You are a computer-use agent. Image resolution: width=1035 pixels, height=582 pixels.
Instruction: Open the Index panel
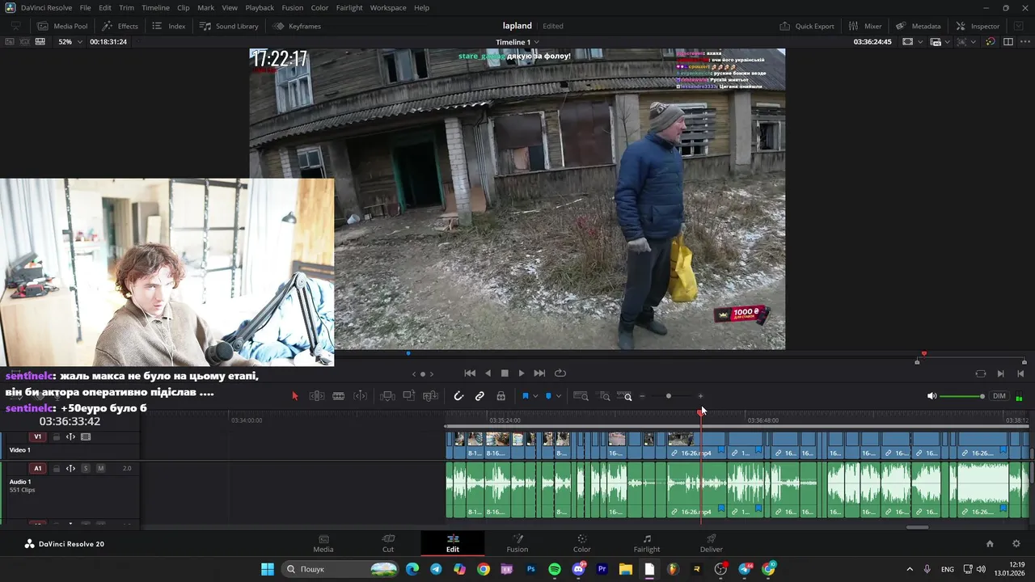click(x=169, y=26)
